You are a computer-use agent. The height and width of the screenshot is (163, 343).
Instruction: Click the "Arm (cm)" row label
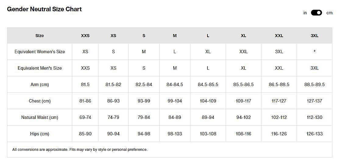tap(40, 85)
